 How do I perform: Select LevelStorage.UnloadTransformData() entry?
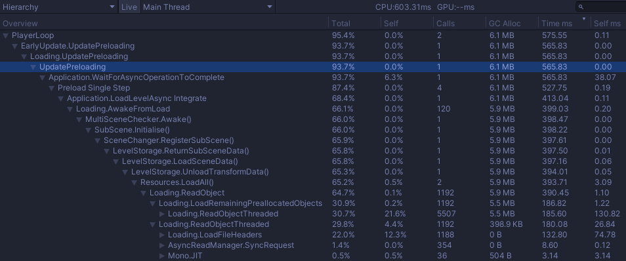pyautogui.click(x=200, y=172)
